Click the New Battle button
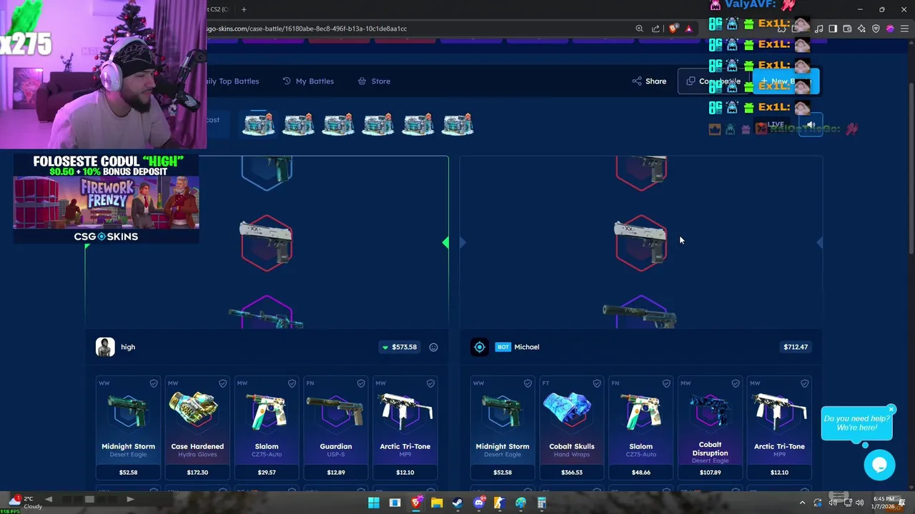 coord(786,81)
